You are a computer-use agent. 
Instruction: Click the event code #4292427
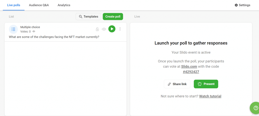[191, 72]
